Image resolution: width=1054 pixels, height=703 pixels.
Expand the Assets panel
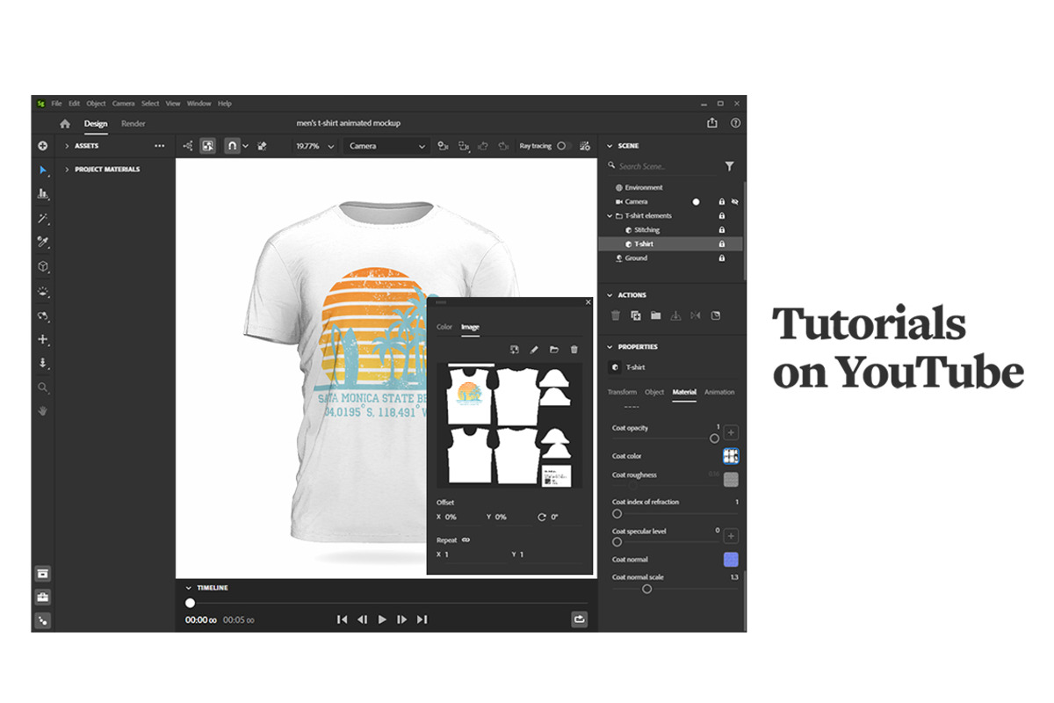(67, 146)
